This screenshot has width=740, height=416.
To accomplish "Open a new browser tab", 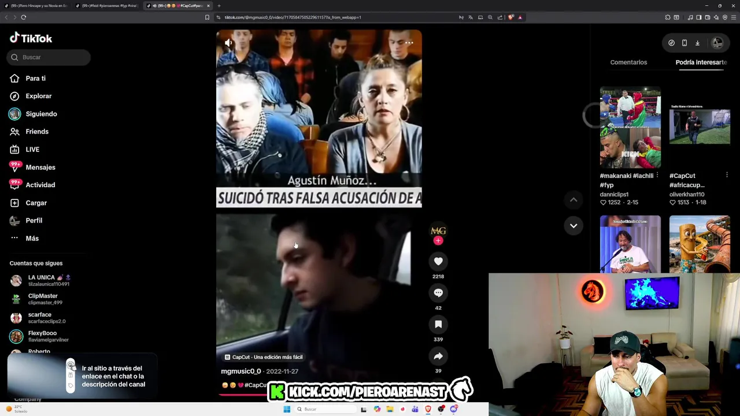I will [219, 6].
